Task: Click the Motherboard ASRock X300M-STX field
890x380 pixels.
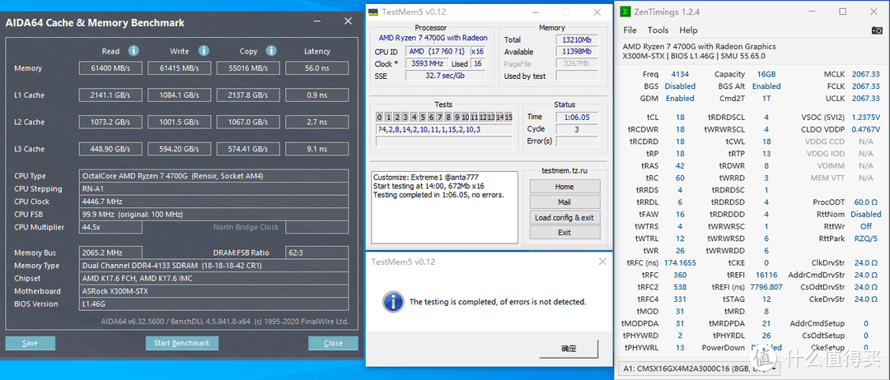Action: click(214, 291)
